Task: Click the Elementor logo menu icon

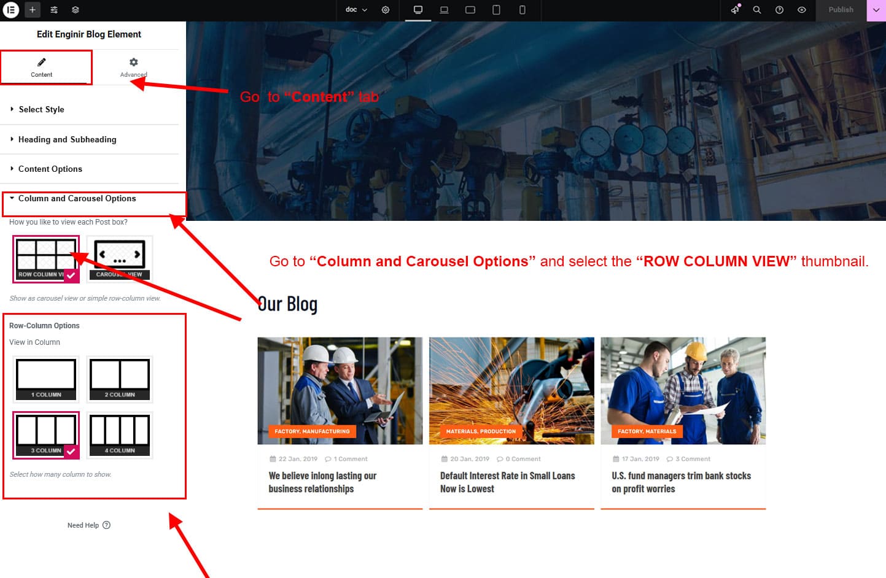Action: pyautogui.click(x=11, y=10)
